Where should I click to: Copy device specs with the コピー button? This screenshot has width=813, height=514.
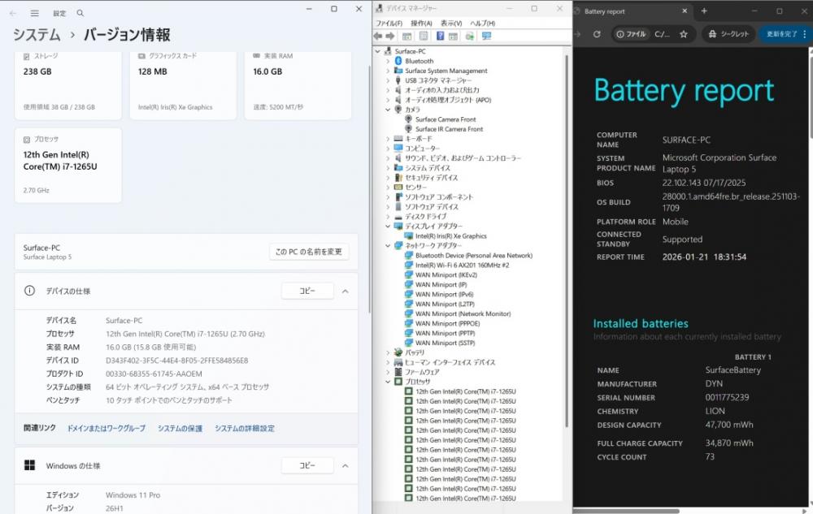click(x=307, y=291)
